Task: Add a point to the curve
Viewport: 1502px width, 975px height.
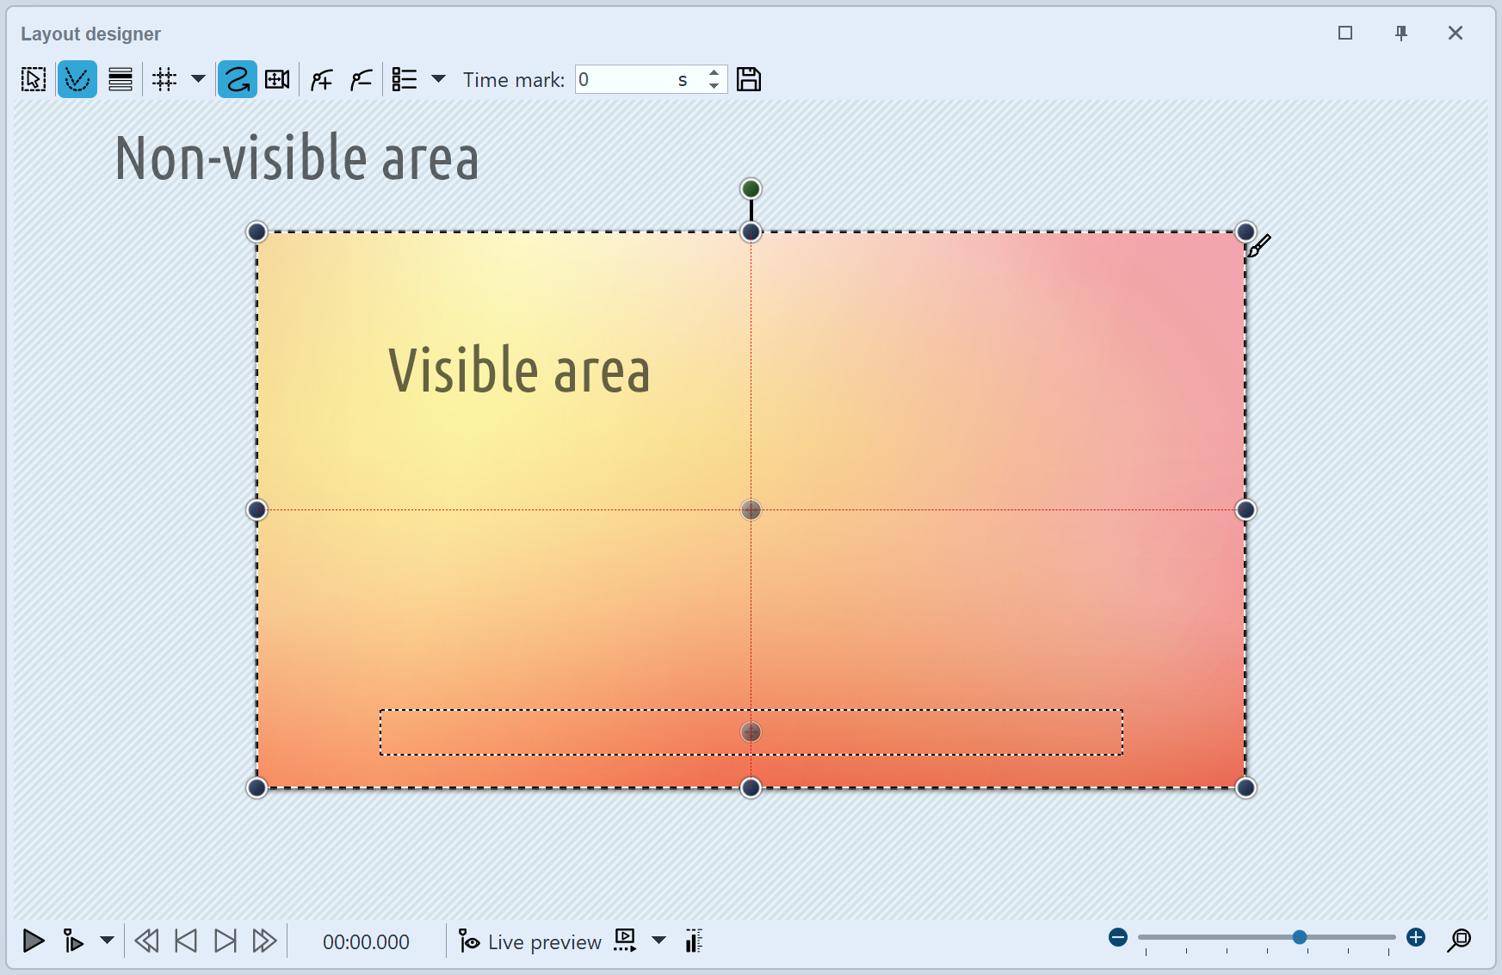Action: [x=320, y=79]
